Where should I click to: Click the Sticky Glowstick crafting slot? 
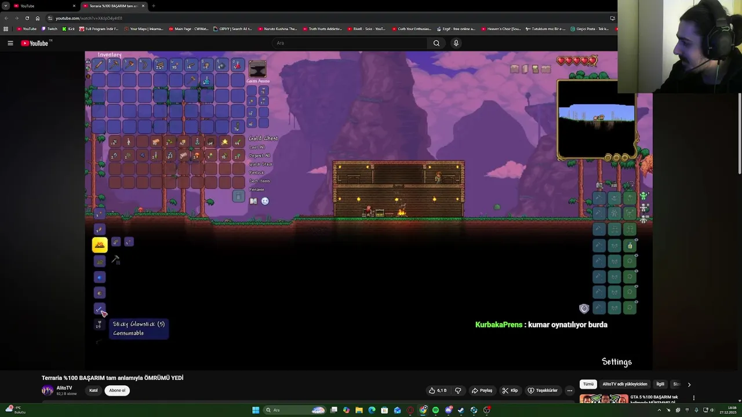click(100, 309)
